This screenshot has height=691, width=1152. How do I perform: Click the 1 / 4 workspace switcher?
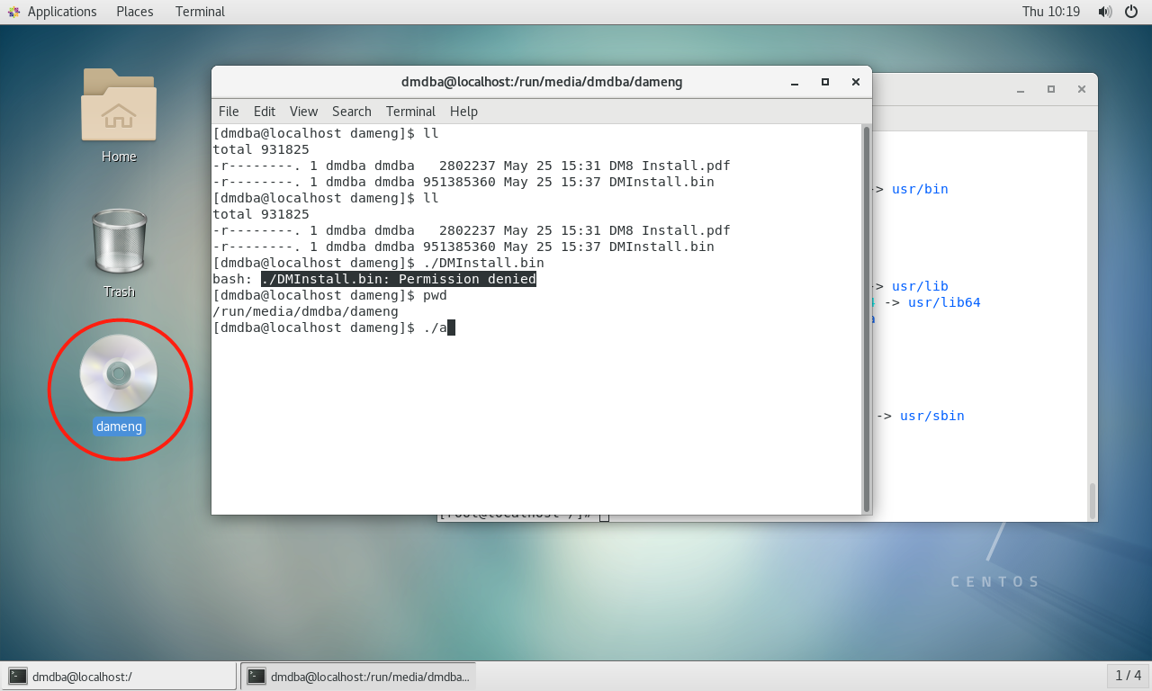click(x=1128, y=676)
